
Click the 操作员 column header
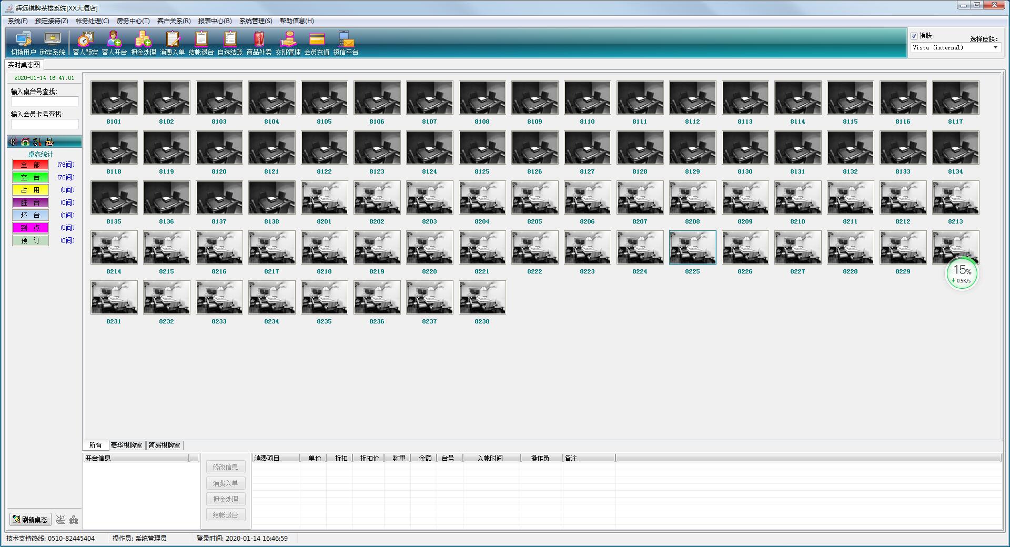(542, 458)
